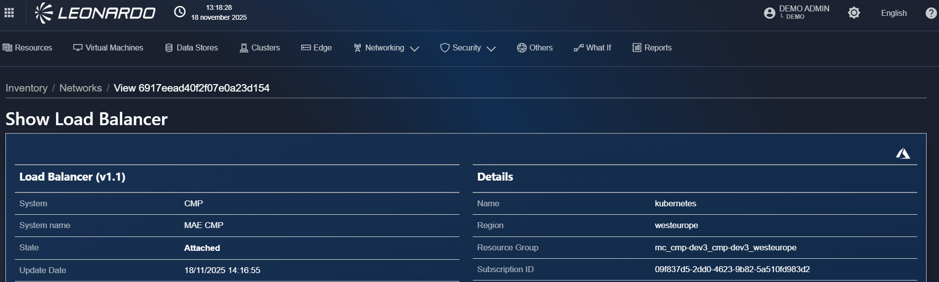939x282 pixels.
Task: Toggle the brightness theme icon
Action: [x=854, y=13]
